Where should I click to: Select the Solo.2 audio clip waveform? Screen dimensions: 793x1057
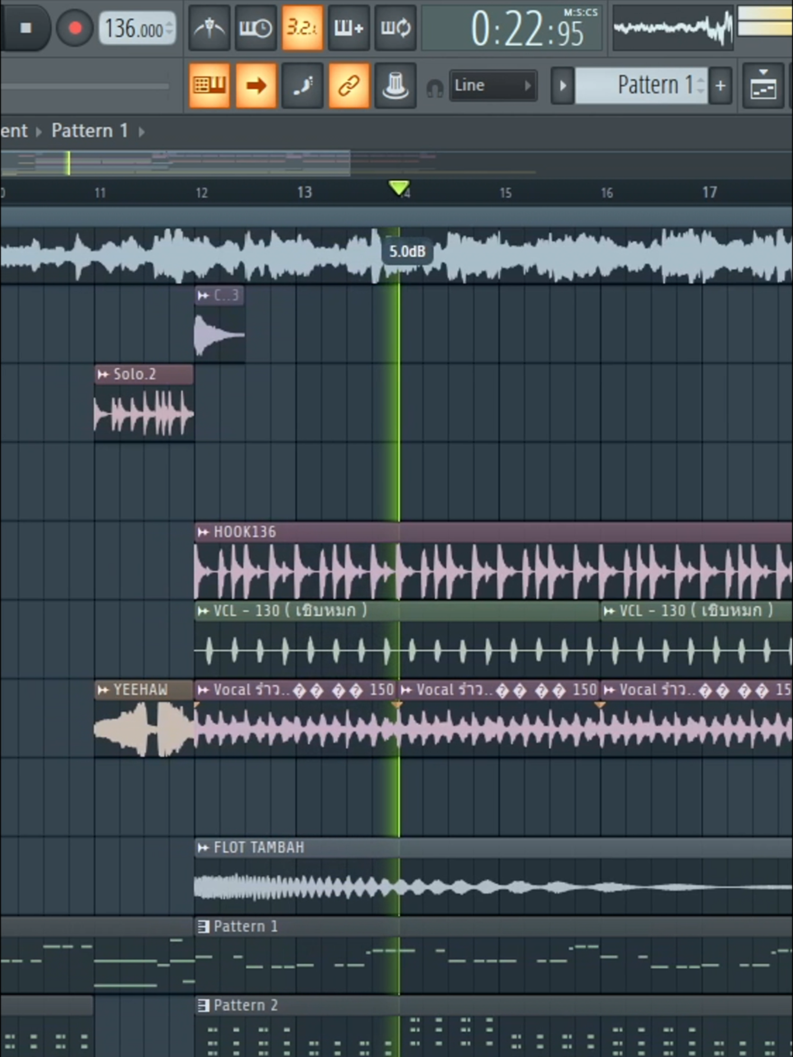click(x=144, y=413)
